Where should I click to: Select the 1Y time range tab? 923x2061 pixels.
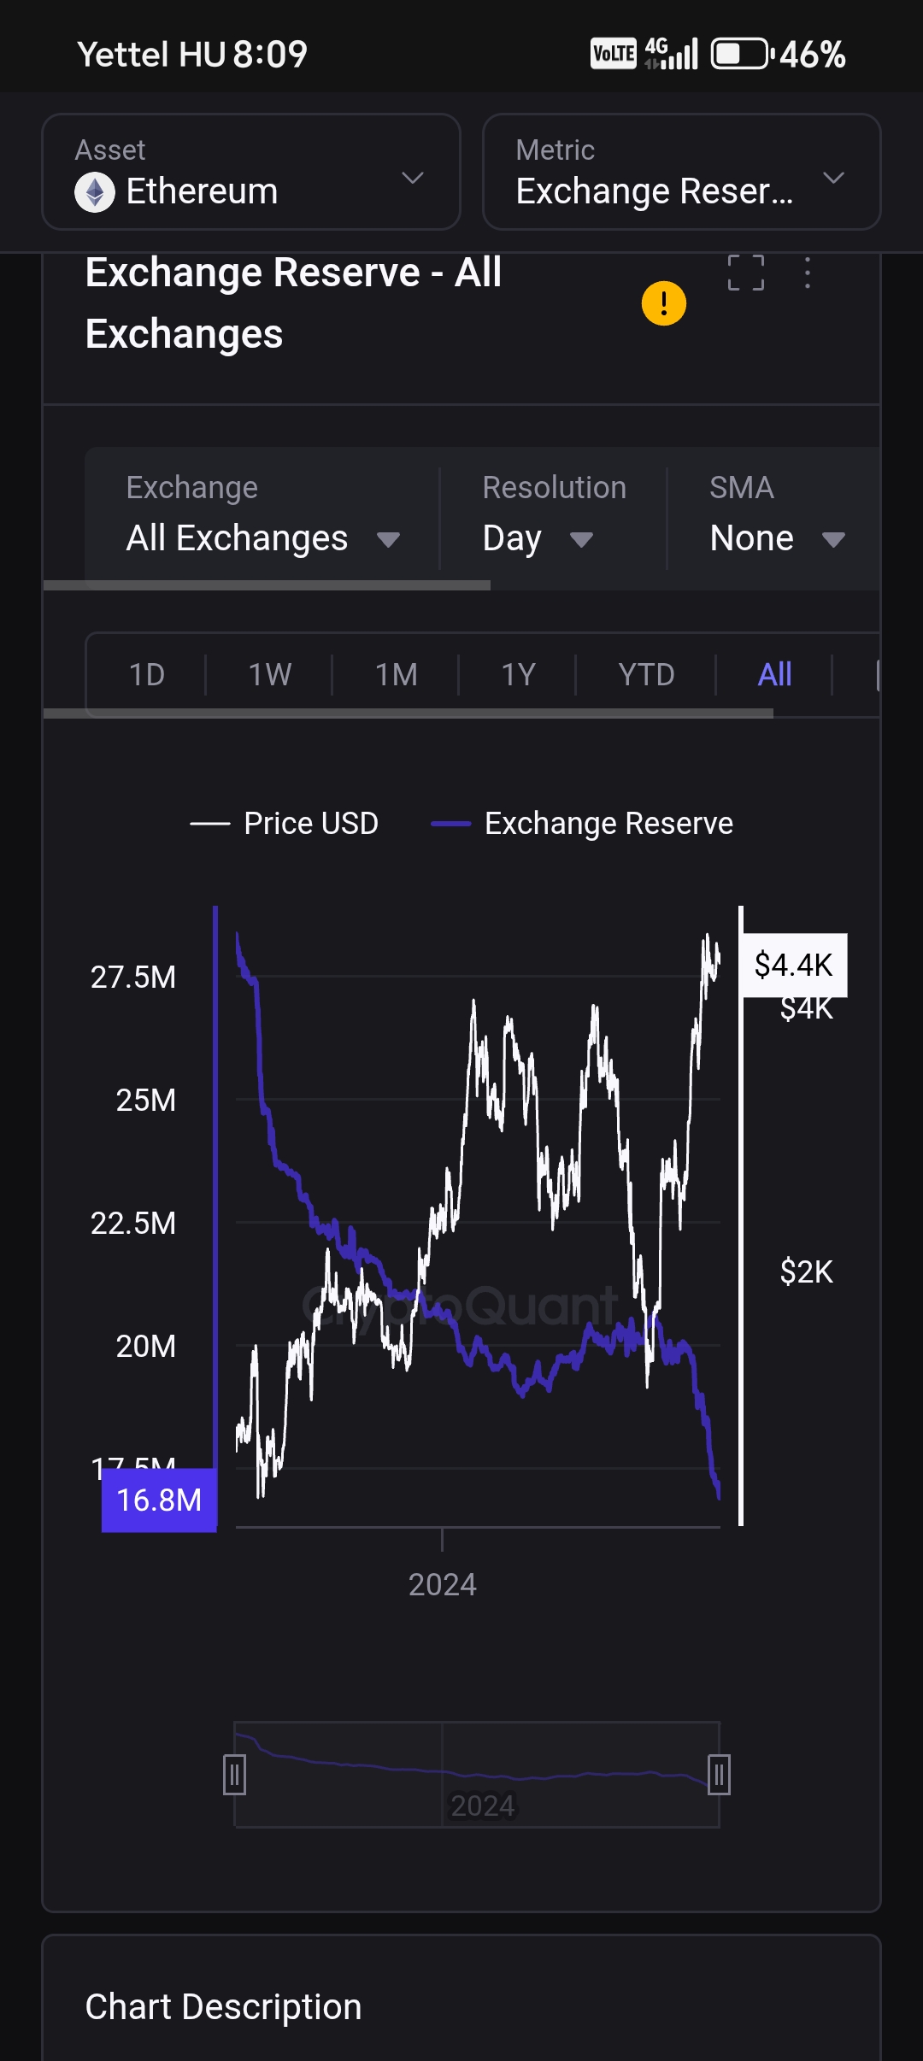(518, 675)
